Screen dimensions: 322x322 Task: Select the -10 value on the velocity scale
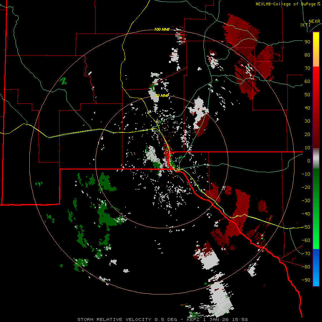(306, 174)
